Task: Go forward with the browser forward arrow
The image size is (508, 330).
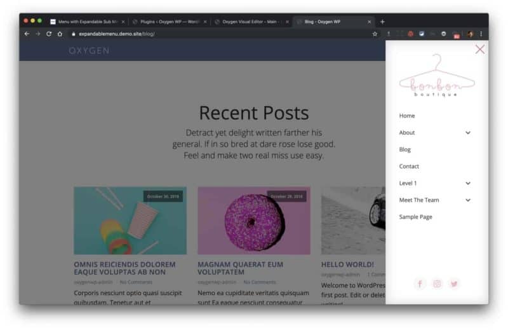Action: (x=38, y=34)
